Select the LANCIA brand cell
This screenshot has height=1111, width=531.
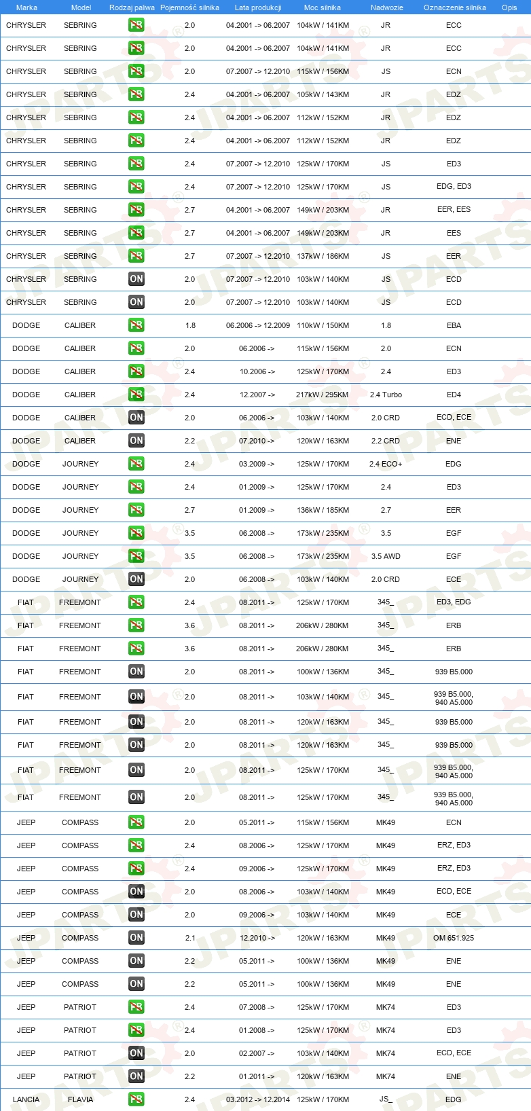point(26,1099)
